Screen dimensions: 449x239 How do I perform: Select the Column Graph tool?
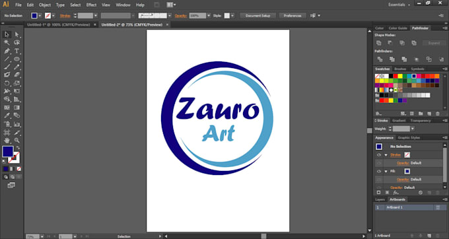[x=17, y=124]
